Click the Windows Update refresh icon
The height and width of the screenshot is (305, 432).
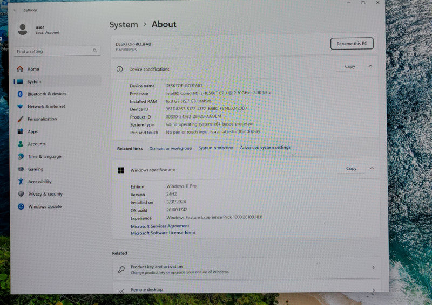21,206
